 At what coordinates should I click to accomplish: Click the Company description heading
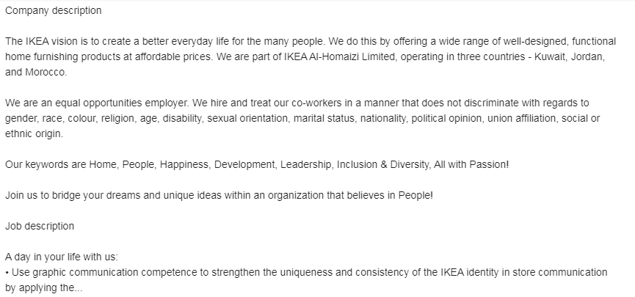53,10
